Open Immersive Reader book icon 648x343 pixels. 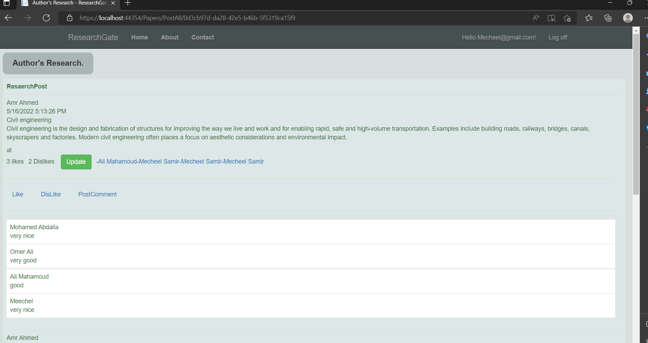pos(551,18)
